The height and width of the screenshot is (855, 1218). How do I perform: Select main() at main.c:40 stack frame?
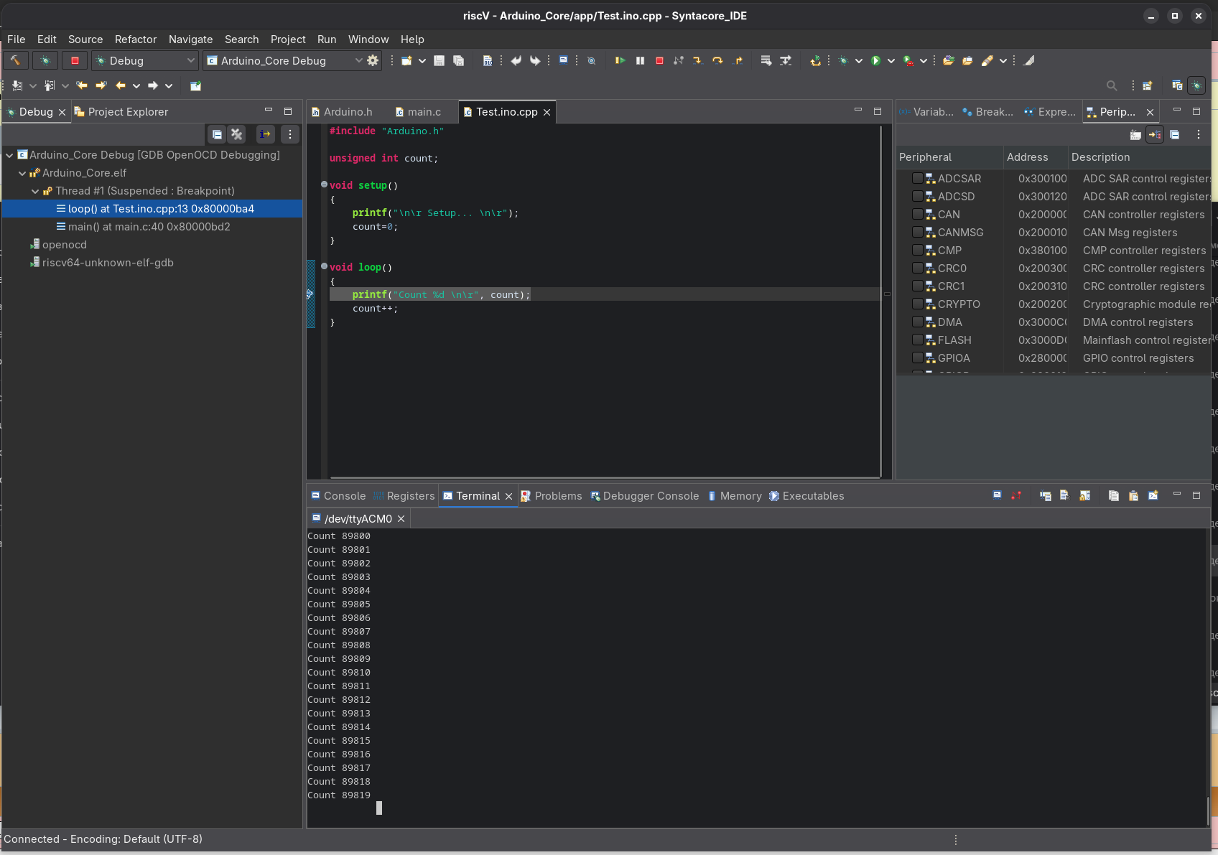[x=149, y=227]
